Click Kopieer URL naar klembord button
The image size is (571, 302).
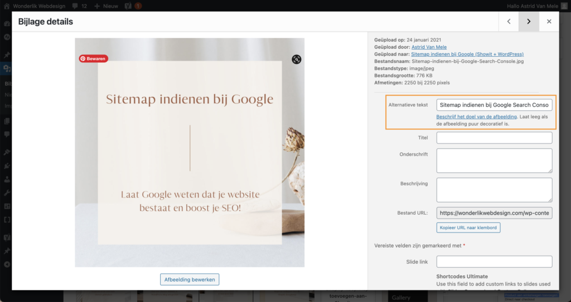pyautogui.click(x=468, y=227)
